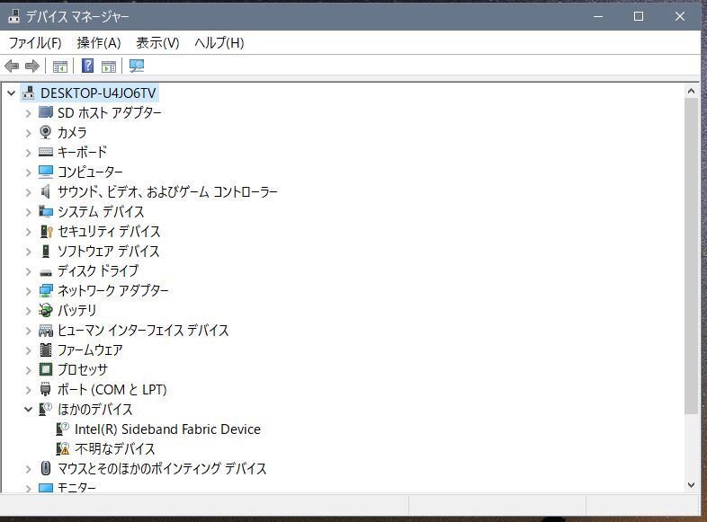Select the ソフトウェア デバイス row
This screenshot has width=707, height=522.
pyautogui.click(x=108, y=251)
